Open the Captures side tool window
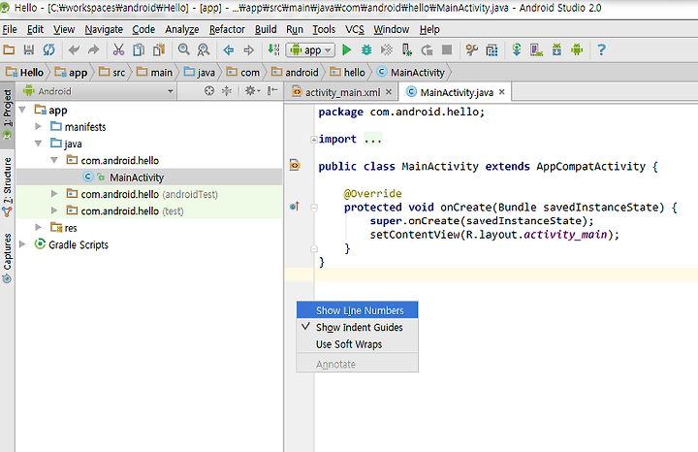Image resolution: width=698 pixels, height=452 pixels. pyautogui.click(x=7, y=258)
